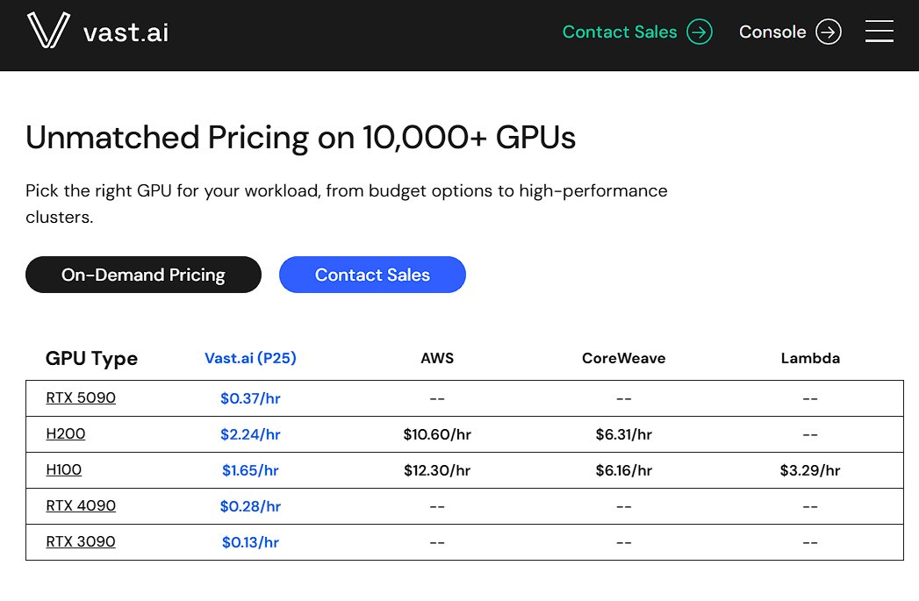
Task: Click the Vast.ai (P25) column header
Action: (250, 358)
